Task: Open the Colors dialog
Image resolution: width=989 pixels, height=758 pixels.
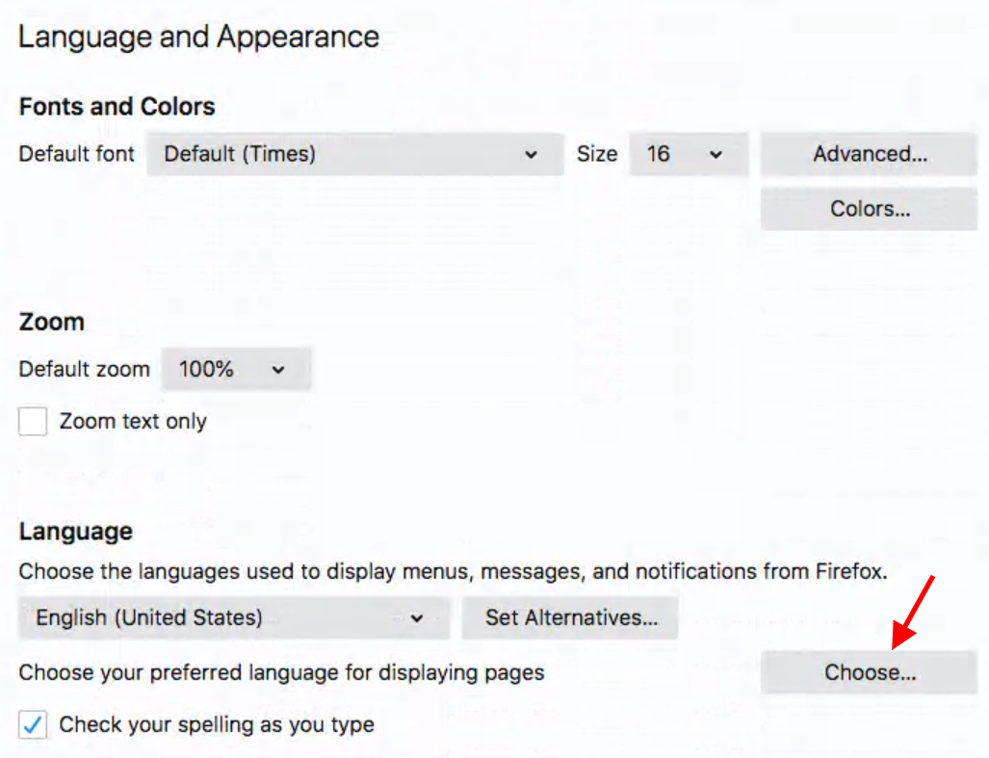Action: [x=869, y=209]
